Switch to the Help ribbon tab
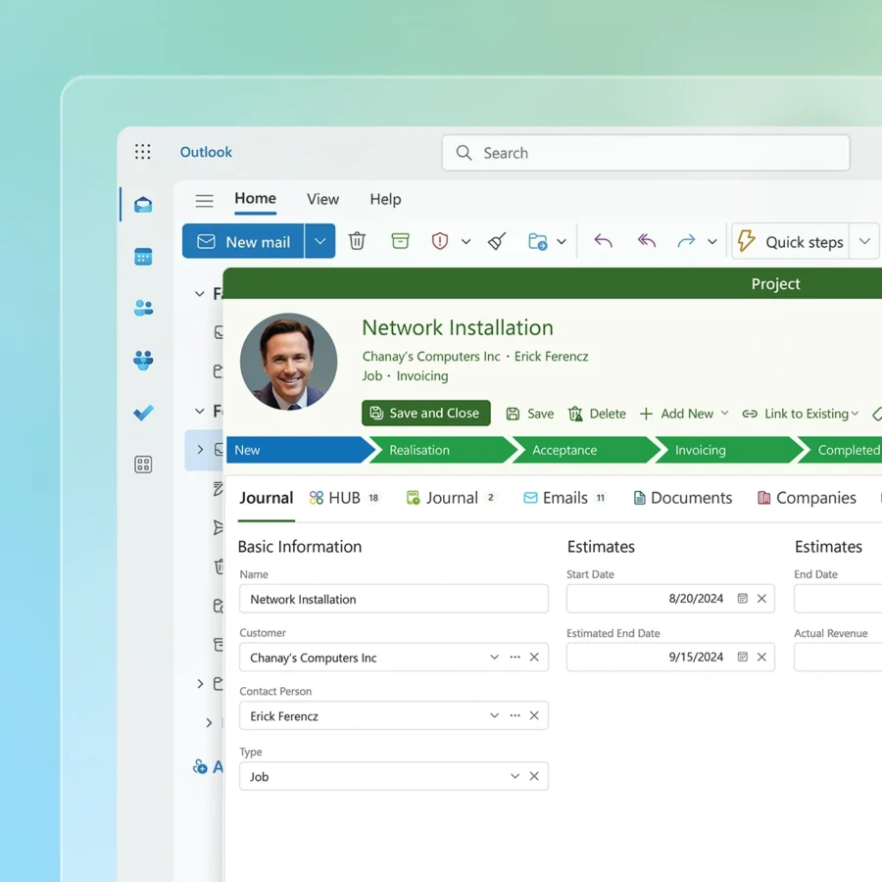 (385, 200)
